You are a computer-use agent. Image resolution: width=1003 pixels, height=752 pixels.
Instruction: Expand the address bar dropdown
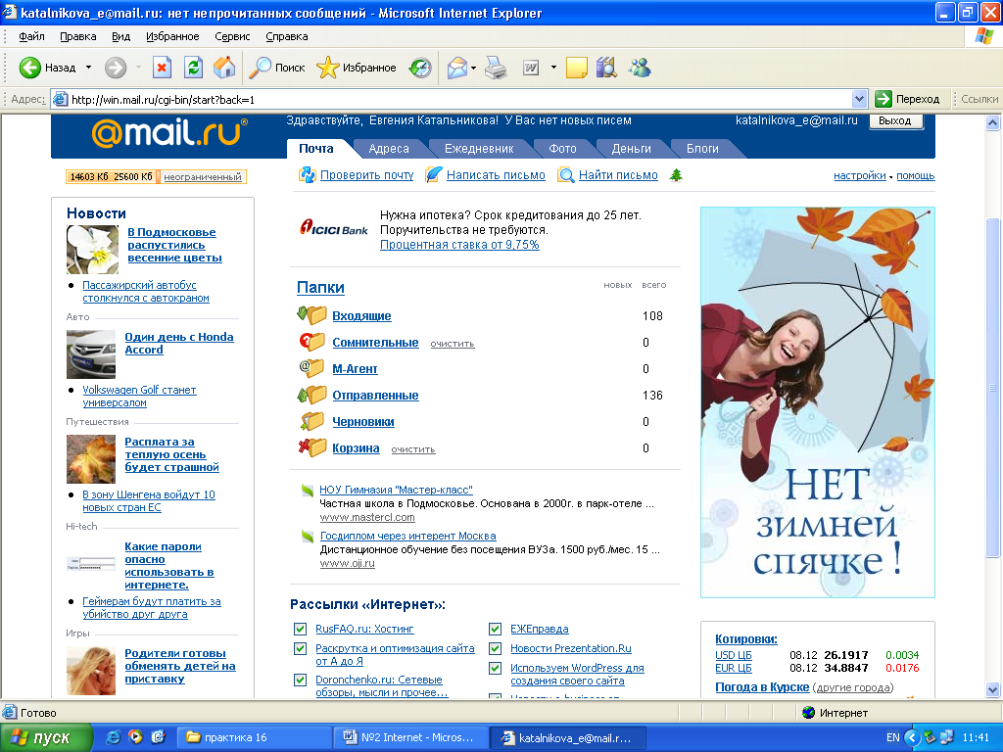(x=859, y=99)
